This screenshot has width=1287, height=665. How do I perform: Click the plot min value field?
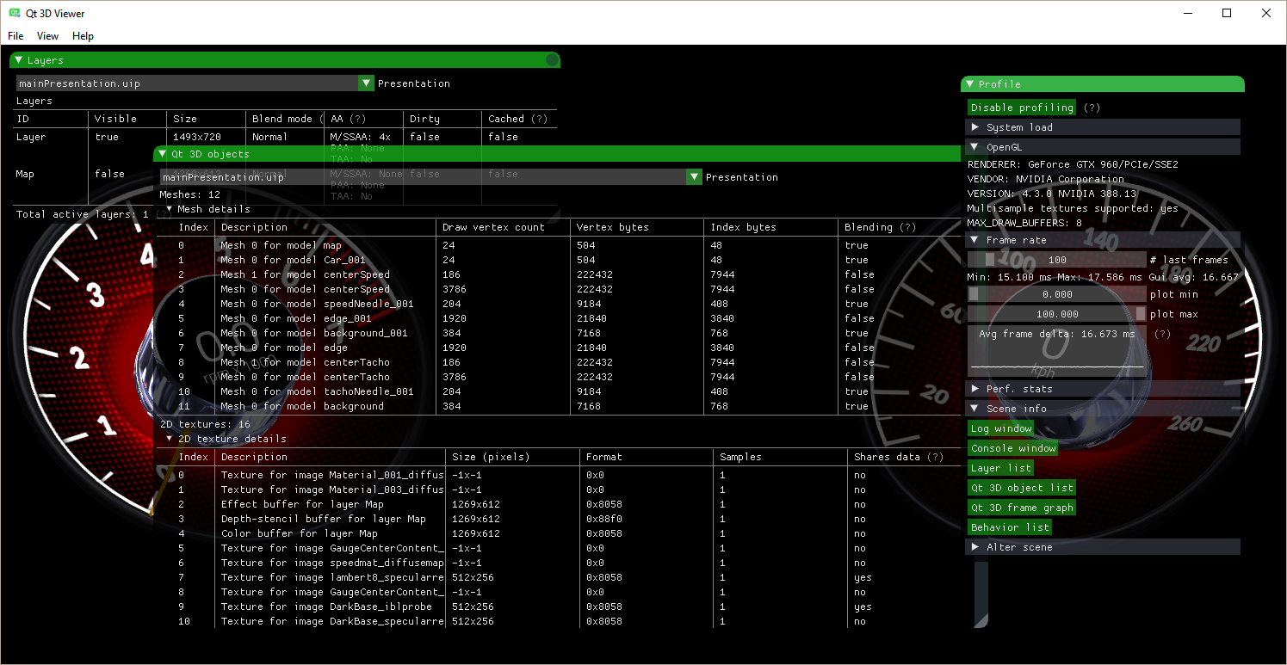coord(1057,294)
